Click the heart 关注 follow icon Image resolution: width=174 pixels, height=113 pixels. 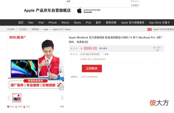tap(8, 107)
